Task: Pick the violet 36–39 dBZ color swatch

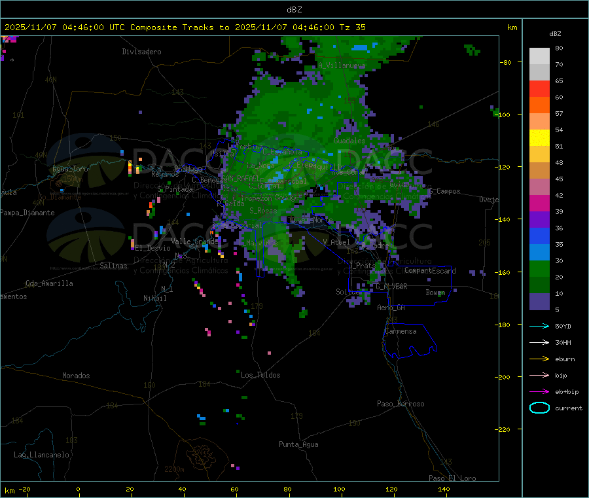Action: 539,220
